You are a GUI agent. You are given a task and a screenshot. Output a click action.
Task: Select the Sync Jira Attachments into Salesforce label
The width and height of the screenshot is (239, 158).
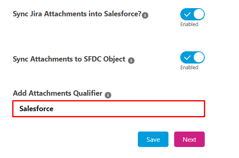[77, 14]
